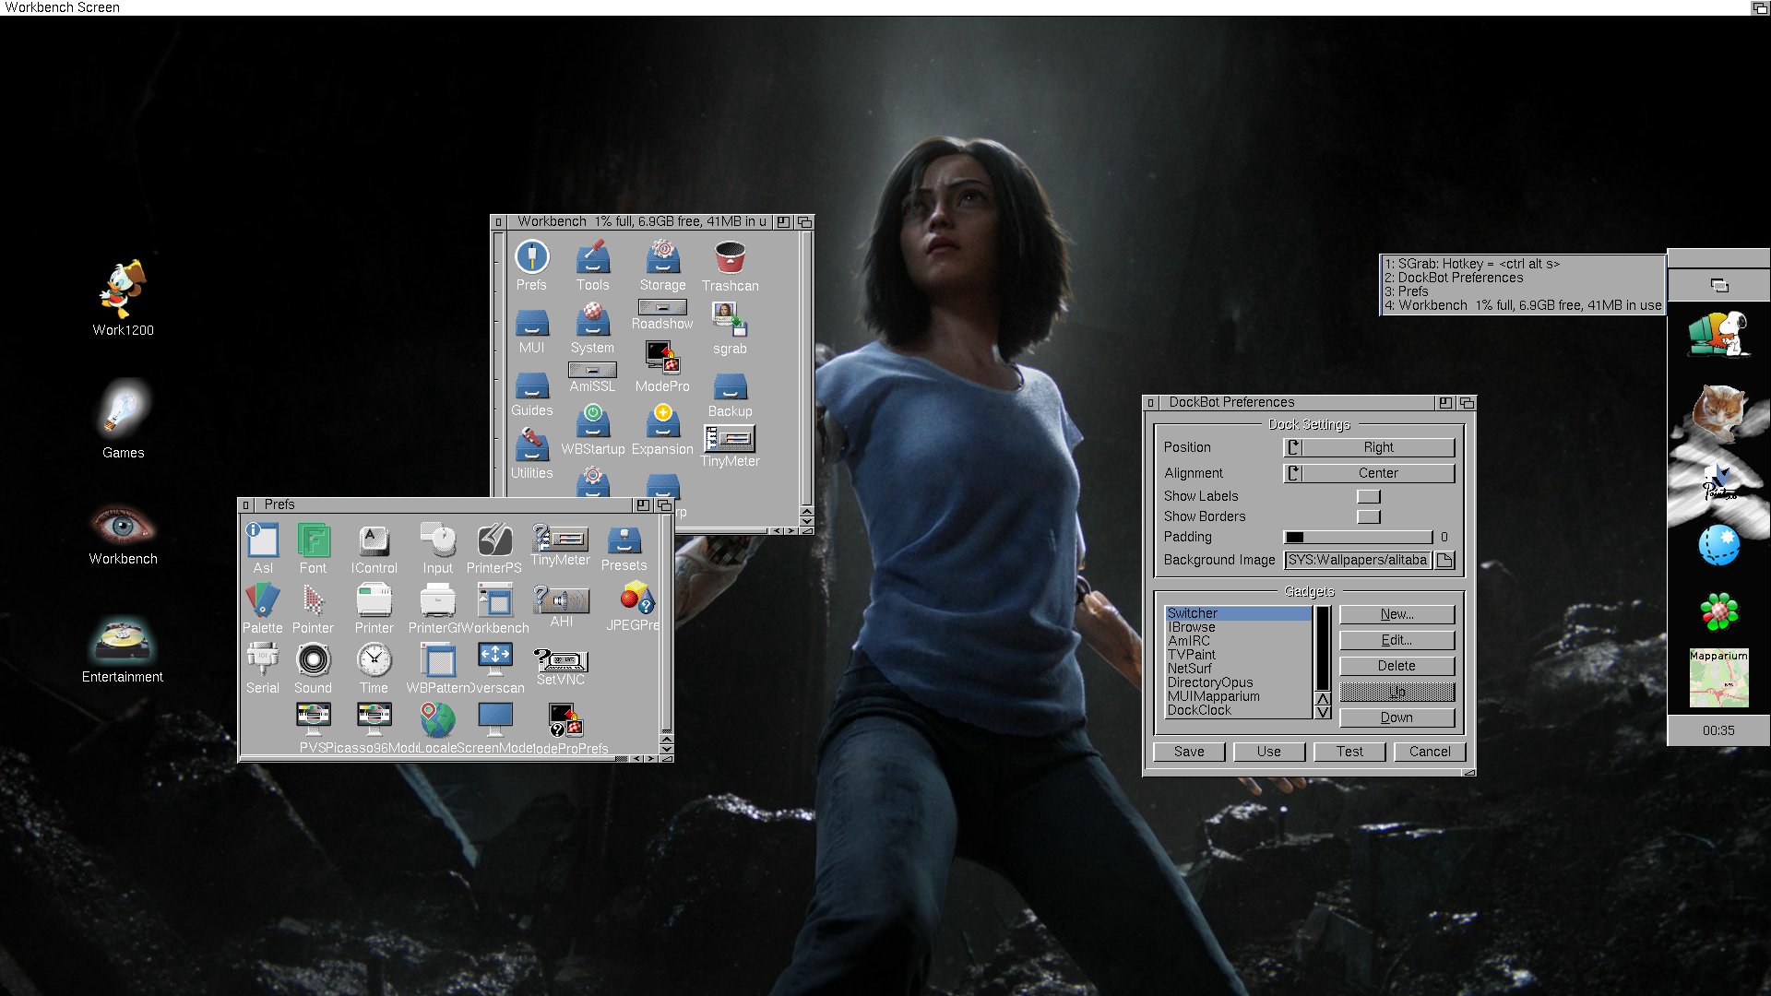The height and width of the screenshot is (996, 1771).
Task: Open the Games lightbulb desktop icon
Action: (123, 419)
